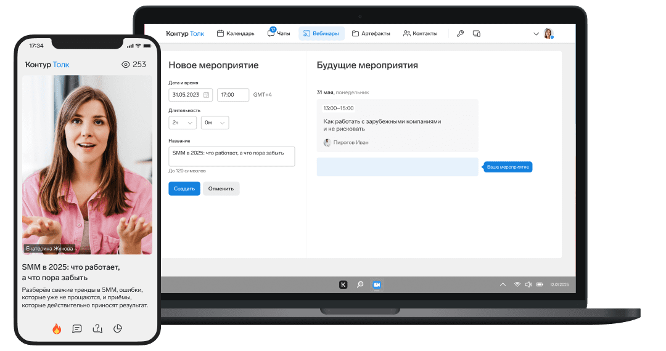The height and width of the screenshot is (351, 666).
Task: Tap the question mark Q&A icon on phone
Action: 97,329
